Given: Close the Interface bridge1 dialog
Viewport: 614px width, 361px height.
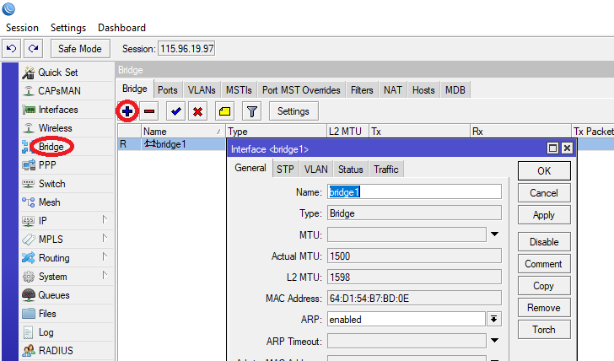Looking at the screenshot, I should click(567, 148).
